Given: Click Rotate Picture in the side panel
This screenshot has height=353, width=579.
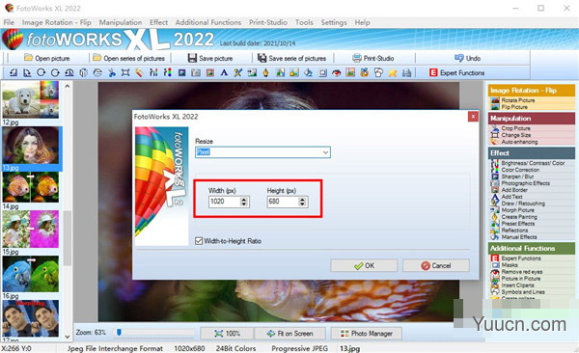Looking at the screenshot, I should pos(517,100).
